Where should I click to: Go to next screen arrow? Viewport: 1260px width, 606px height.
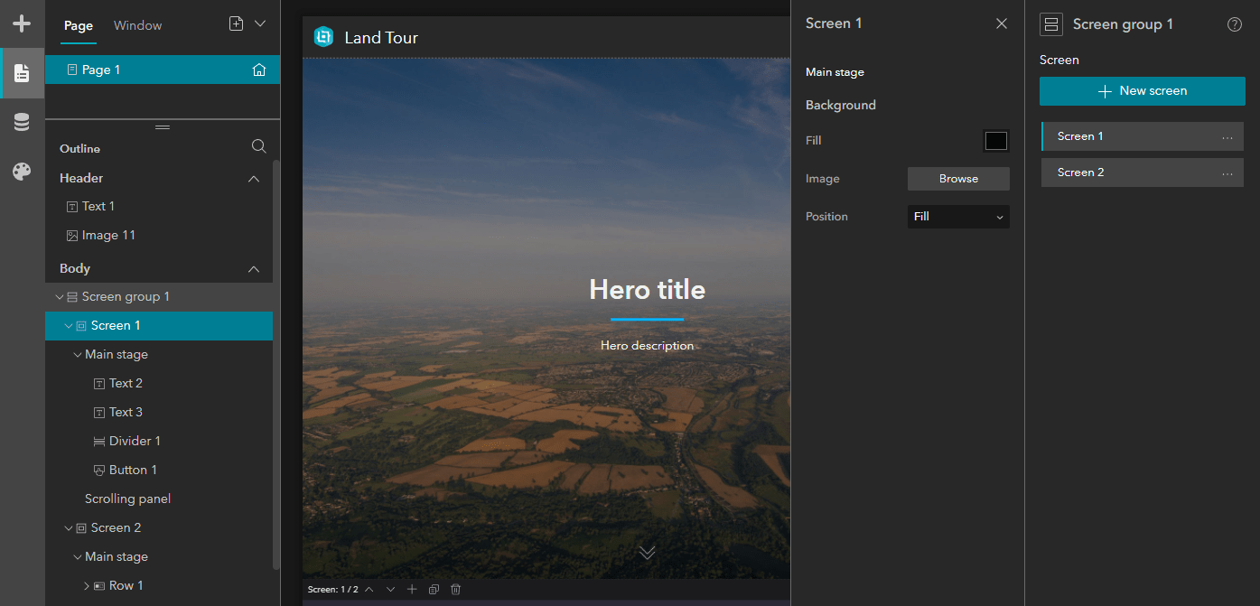tap(391, 589)
